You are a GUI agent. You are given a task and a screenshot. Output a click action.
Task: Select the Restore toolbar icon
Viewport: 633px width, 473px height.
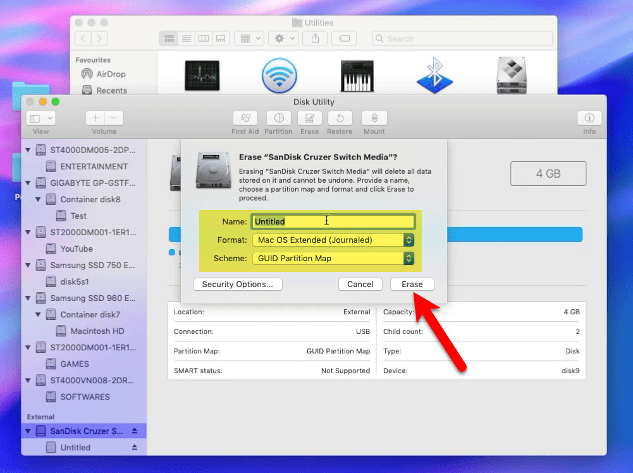pos(340,118)
